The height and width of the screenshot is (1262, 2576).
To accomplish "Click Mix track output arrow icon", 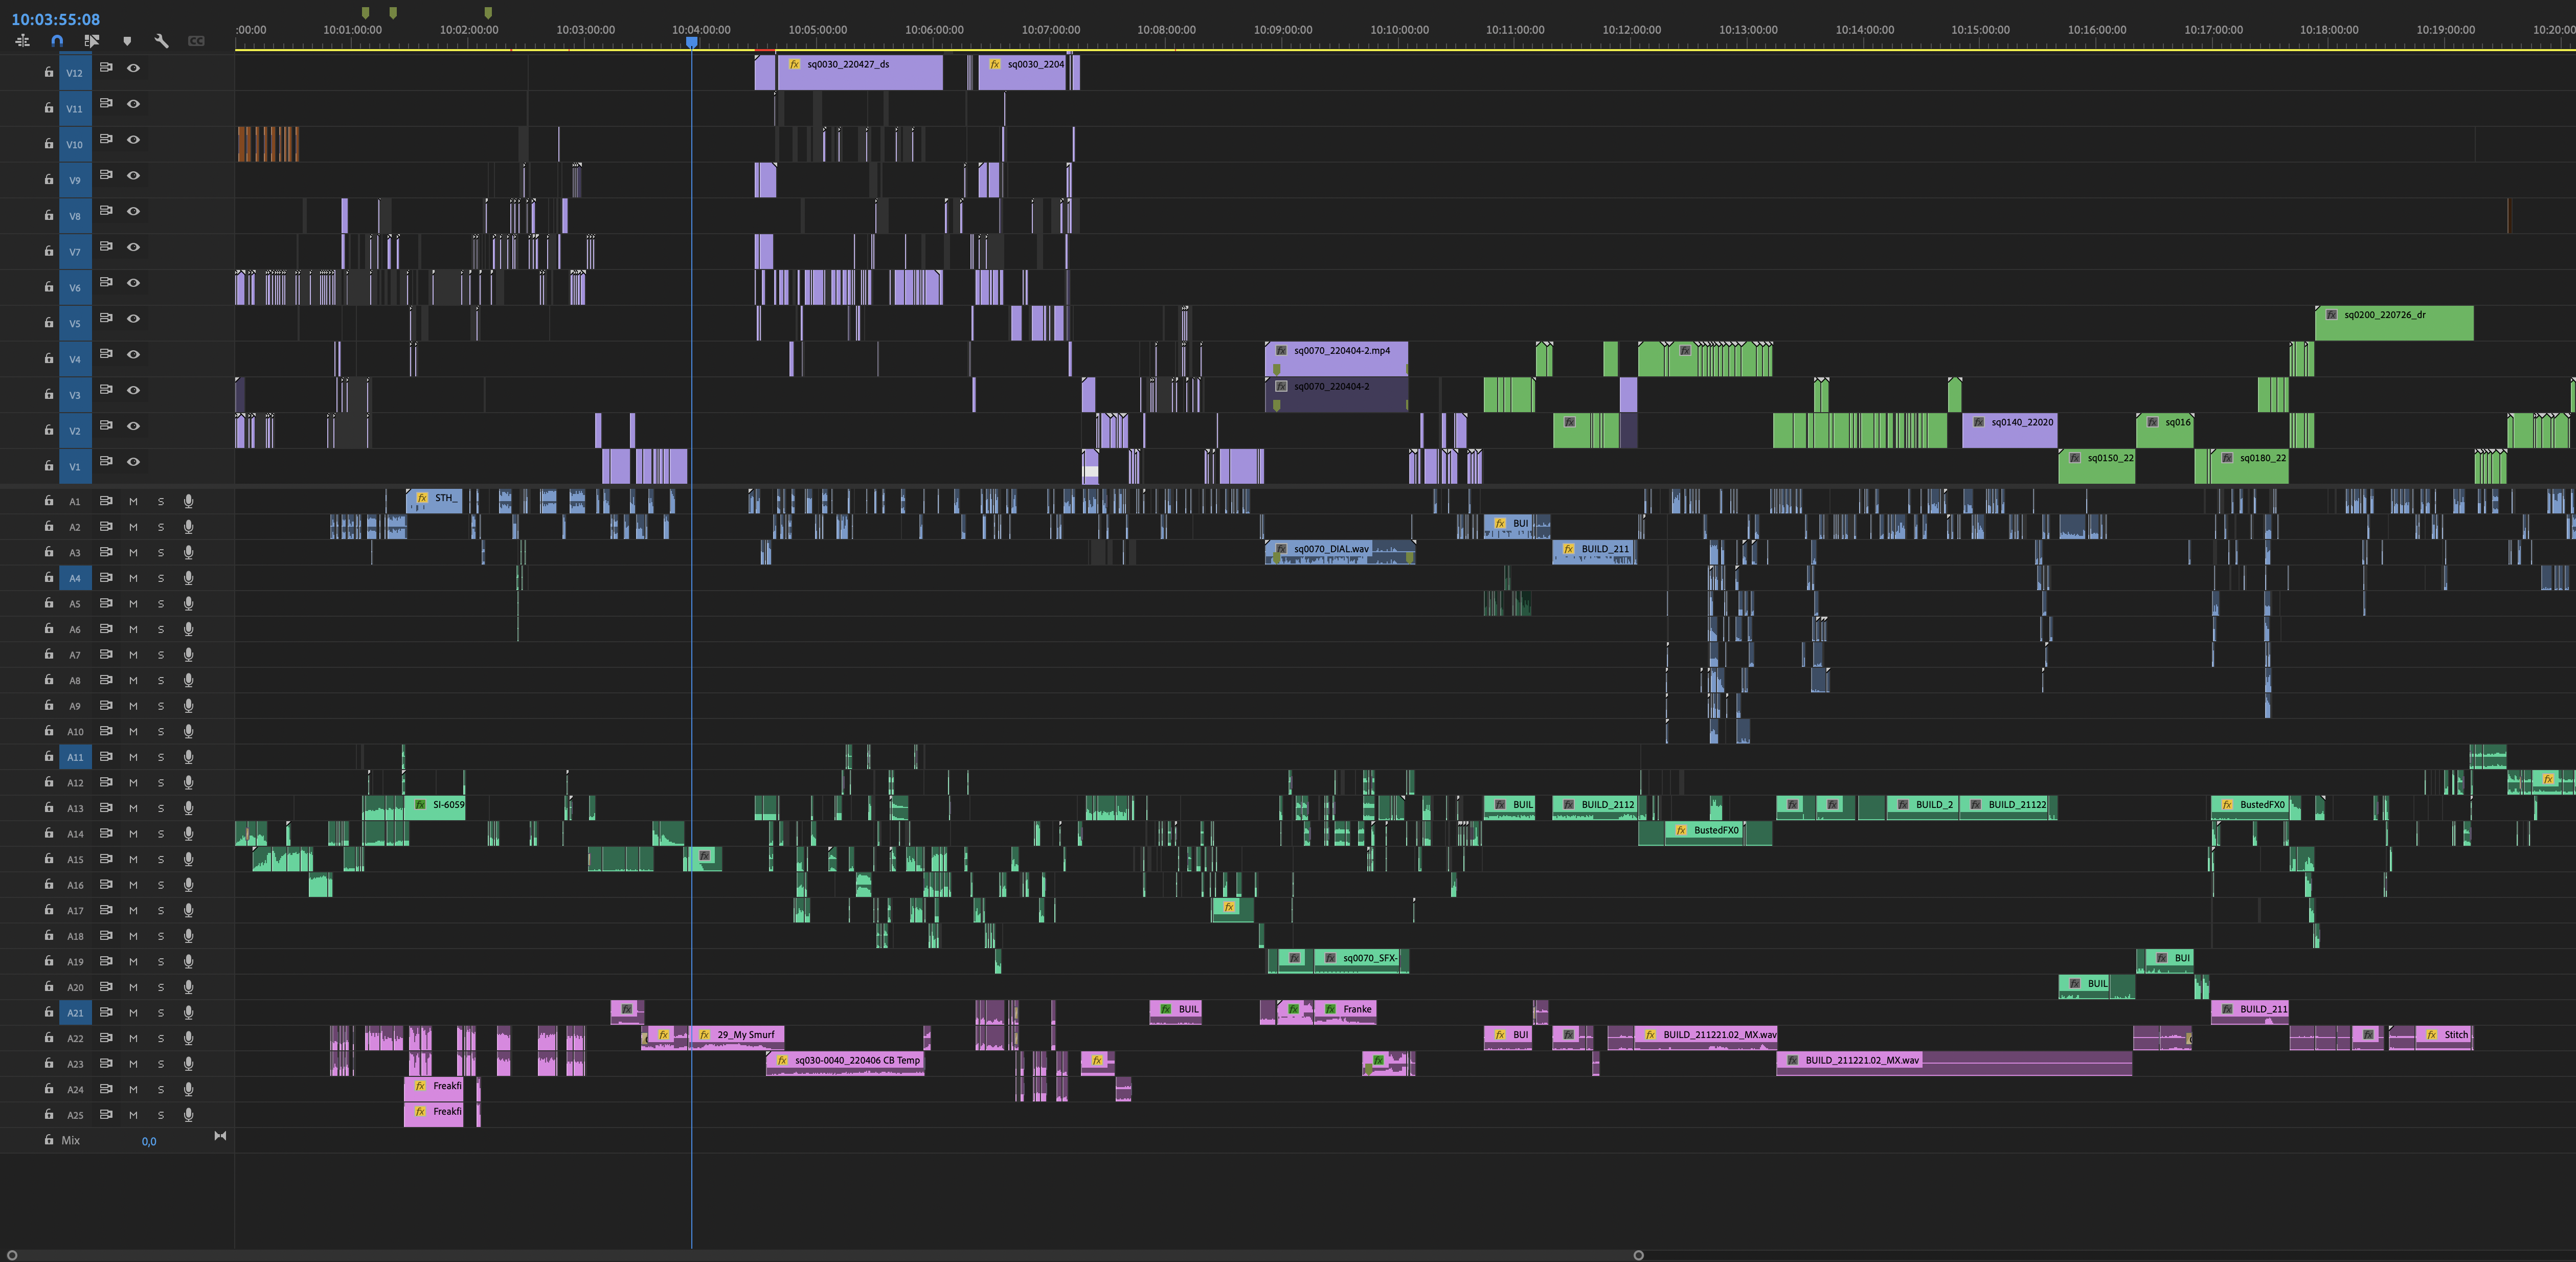I will [220, 1136].
